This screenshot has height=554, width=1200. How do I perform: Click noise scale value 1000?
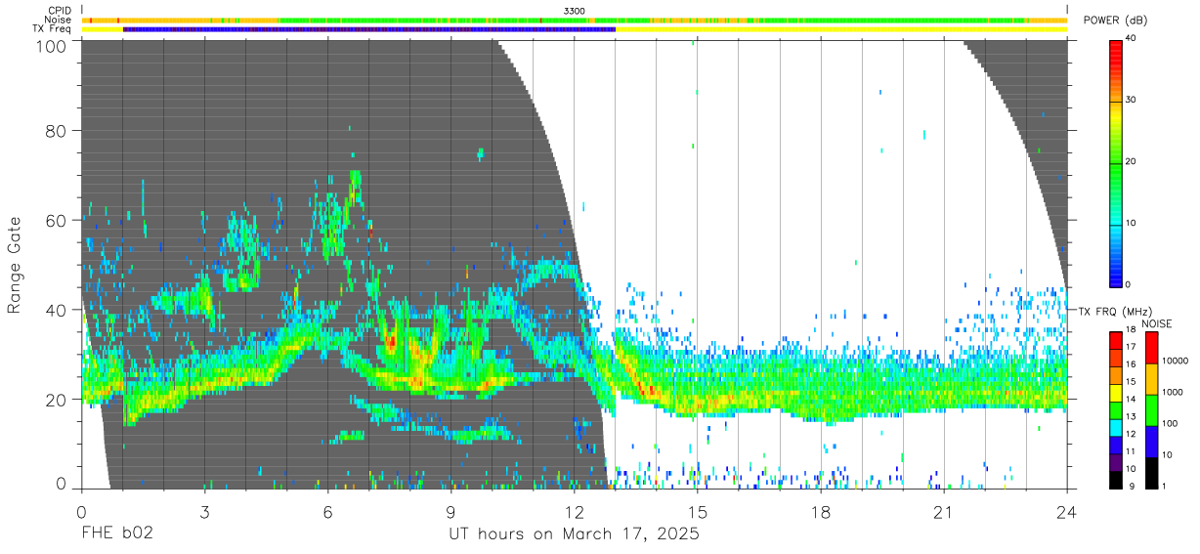(1172, 393)
